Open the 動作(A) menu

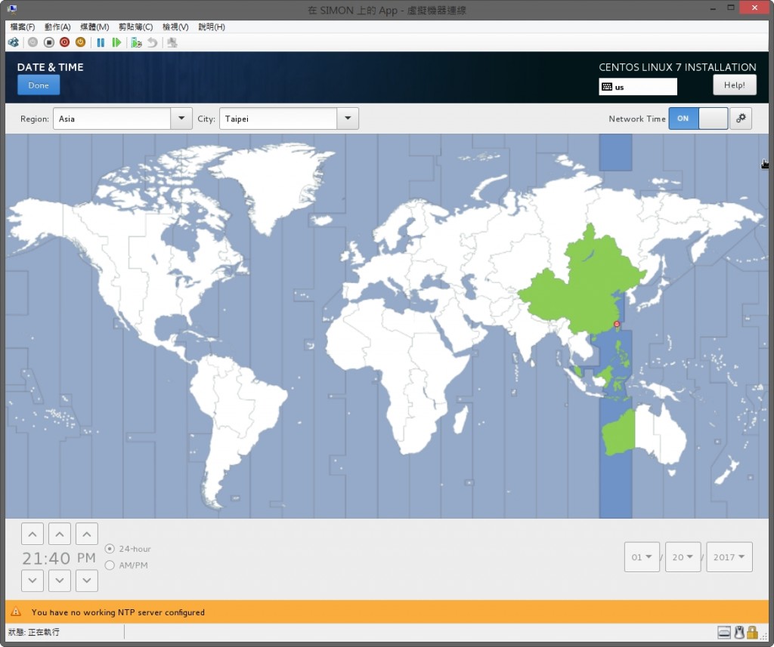point(57,26)
